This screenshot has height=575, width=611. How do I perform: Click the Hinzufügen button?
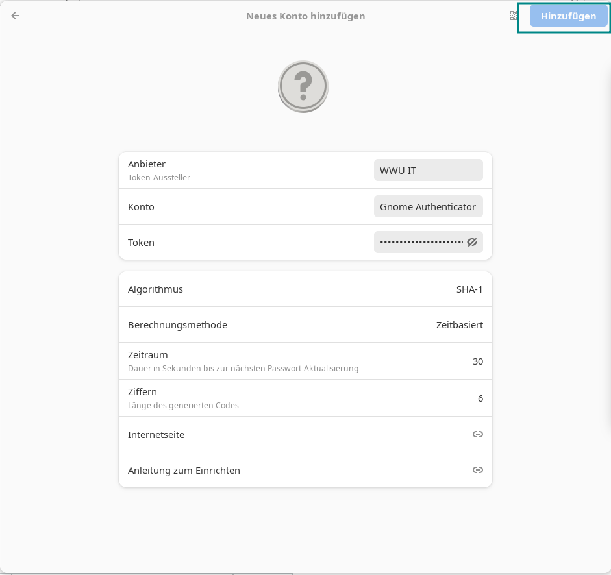568,16
